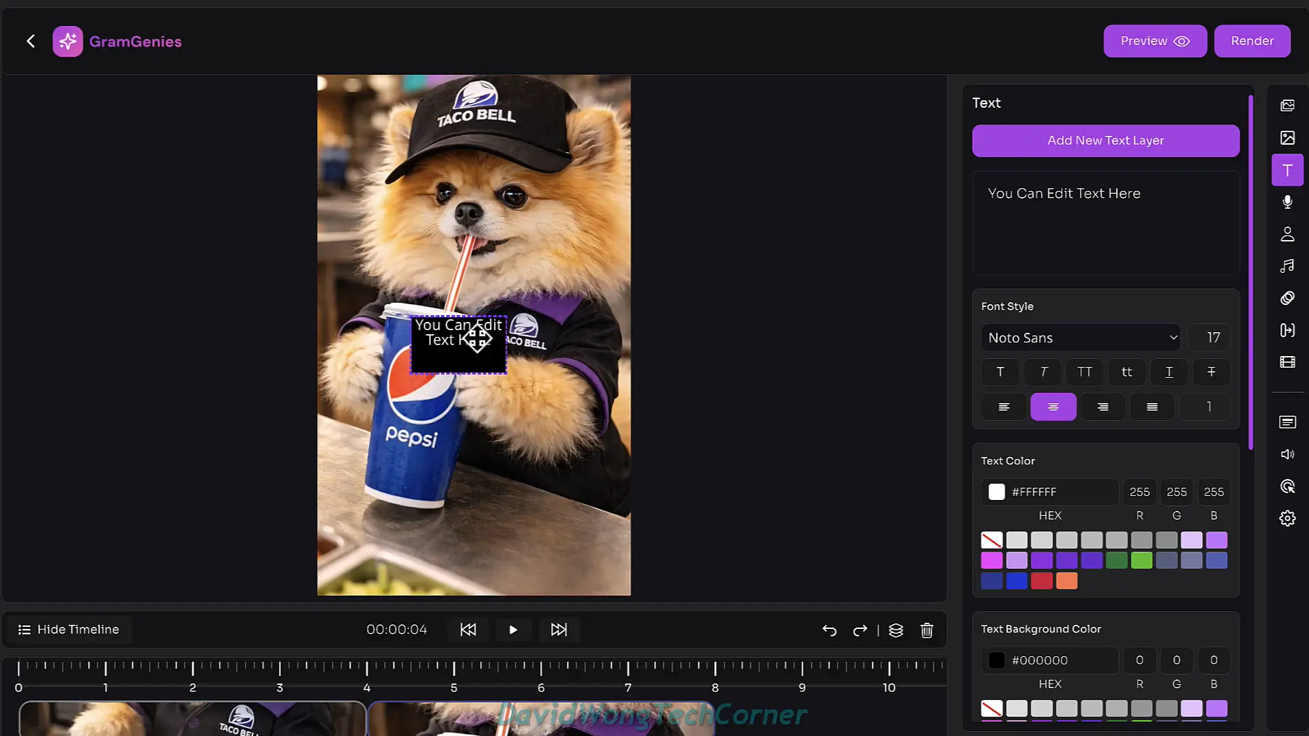Toggle italic text style
The width and height of the screenshot is (1309, 736).
1043,372
